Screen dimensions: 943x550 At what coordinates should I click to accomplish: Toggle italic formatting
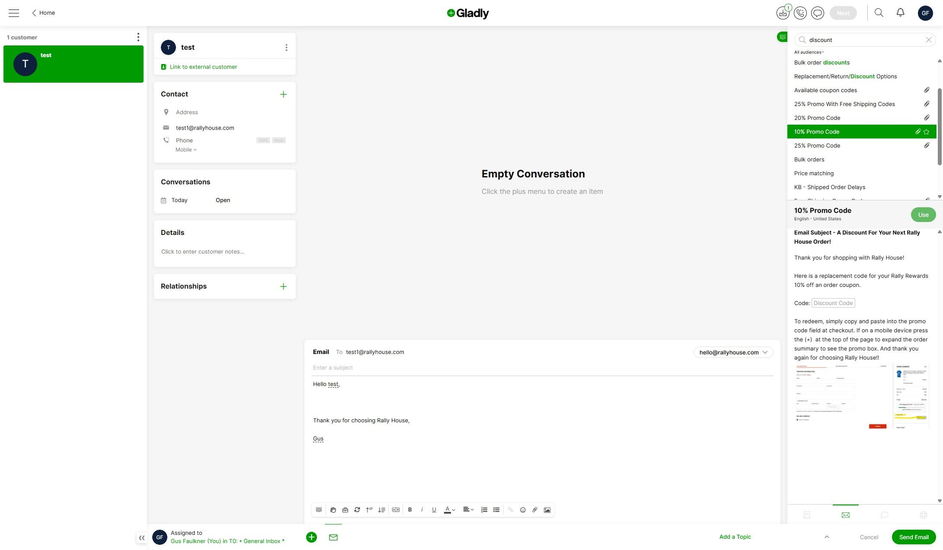point(422,510)
